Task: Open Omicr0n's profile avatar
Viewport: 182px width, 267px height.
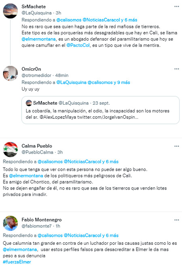Action: [11, 74]
